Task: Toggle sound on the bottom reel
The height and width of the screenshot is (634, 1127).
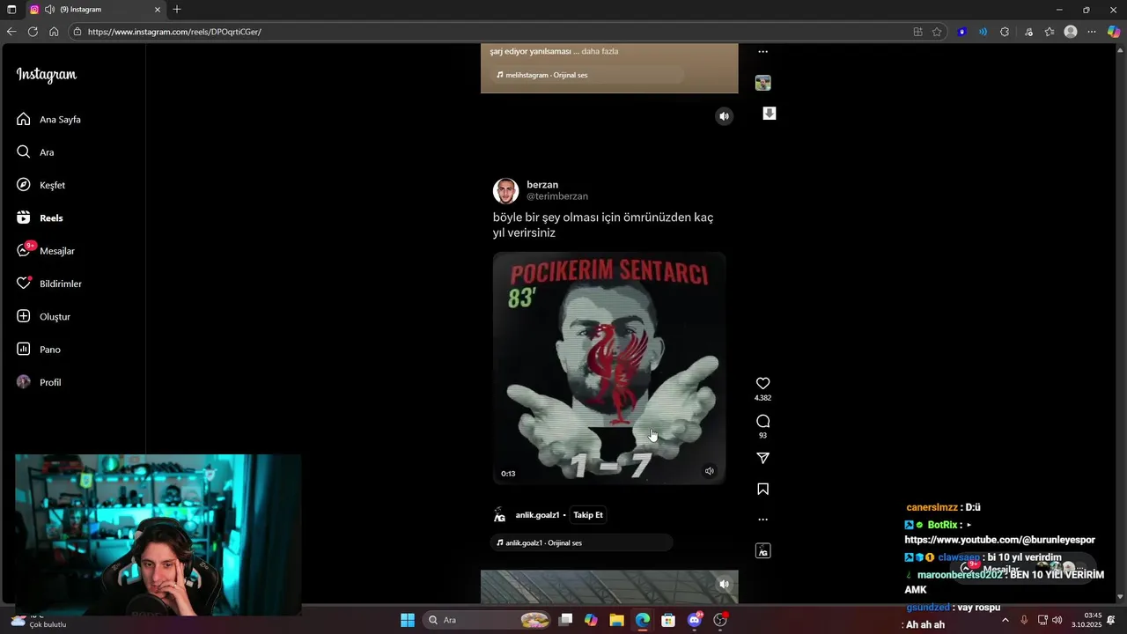Action: (724, 583)
